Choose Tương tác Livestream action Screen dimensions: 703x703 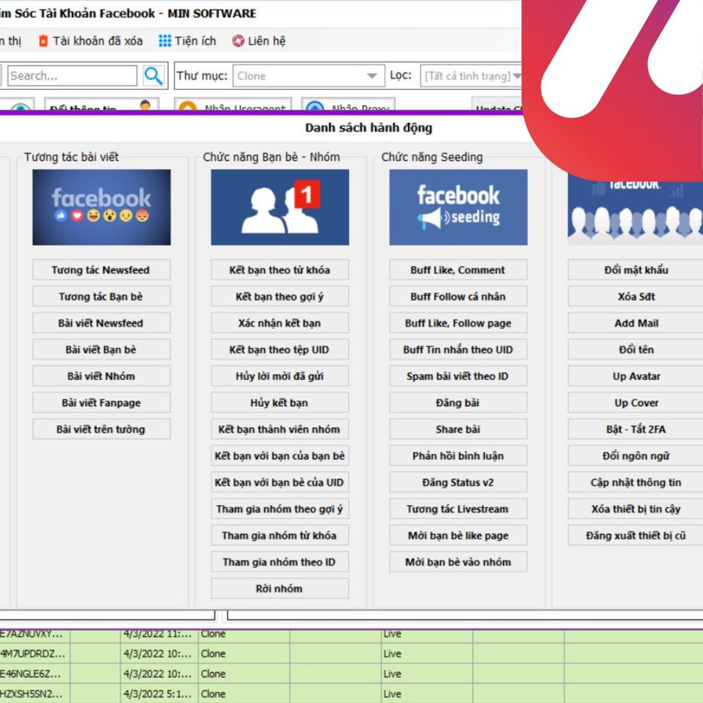458,508
